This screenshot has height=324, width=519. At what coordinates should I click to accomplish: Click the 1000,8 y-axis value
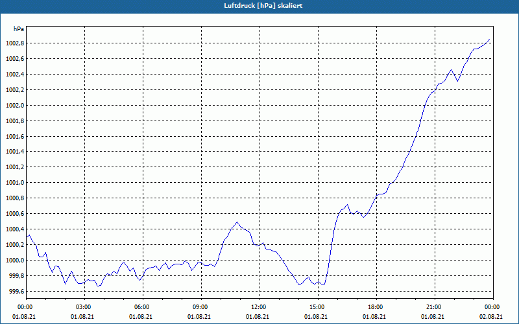click(14, 198)
